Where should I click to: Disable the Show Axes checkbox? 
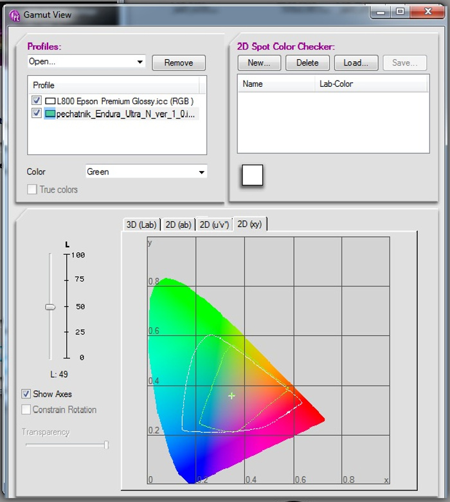(26, 394)
